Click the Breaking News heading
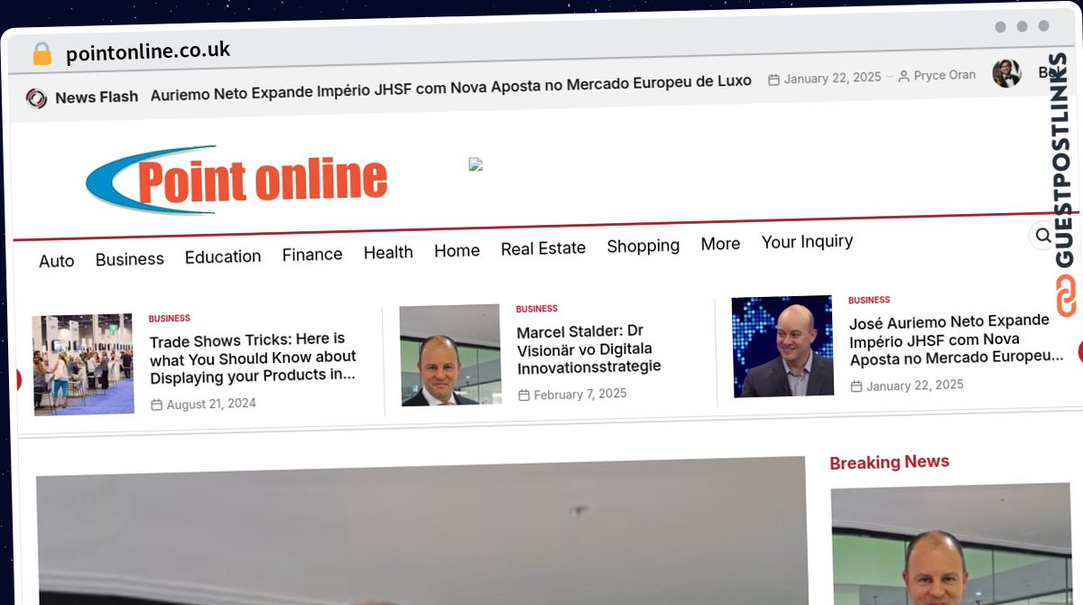 tap(890, 462)
